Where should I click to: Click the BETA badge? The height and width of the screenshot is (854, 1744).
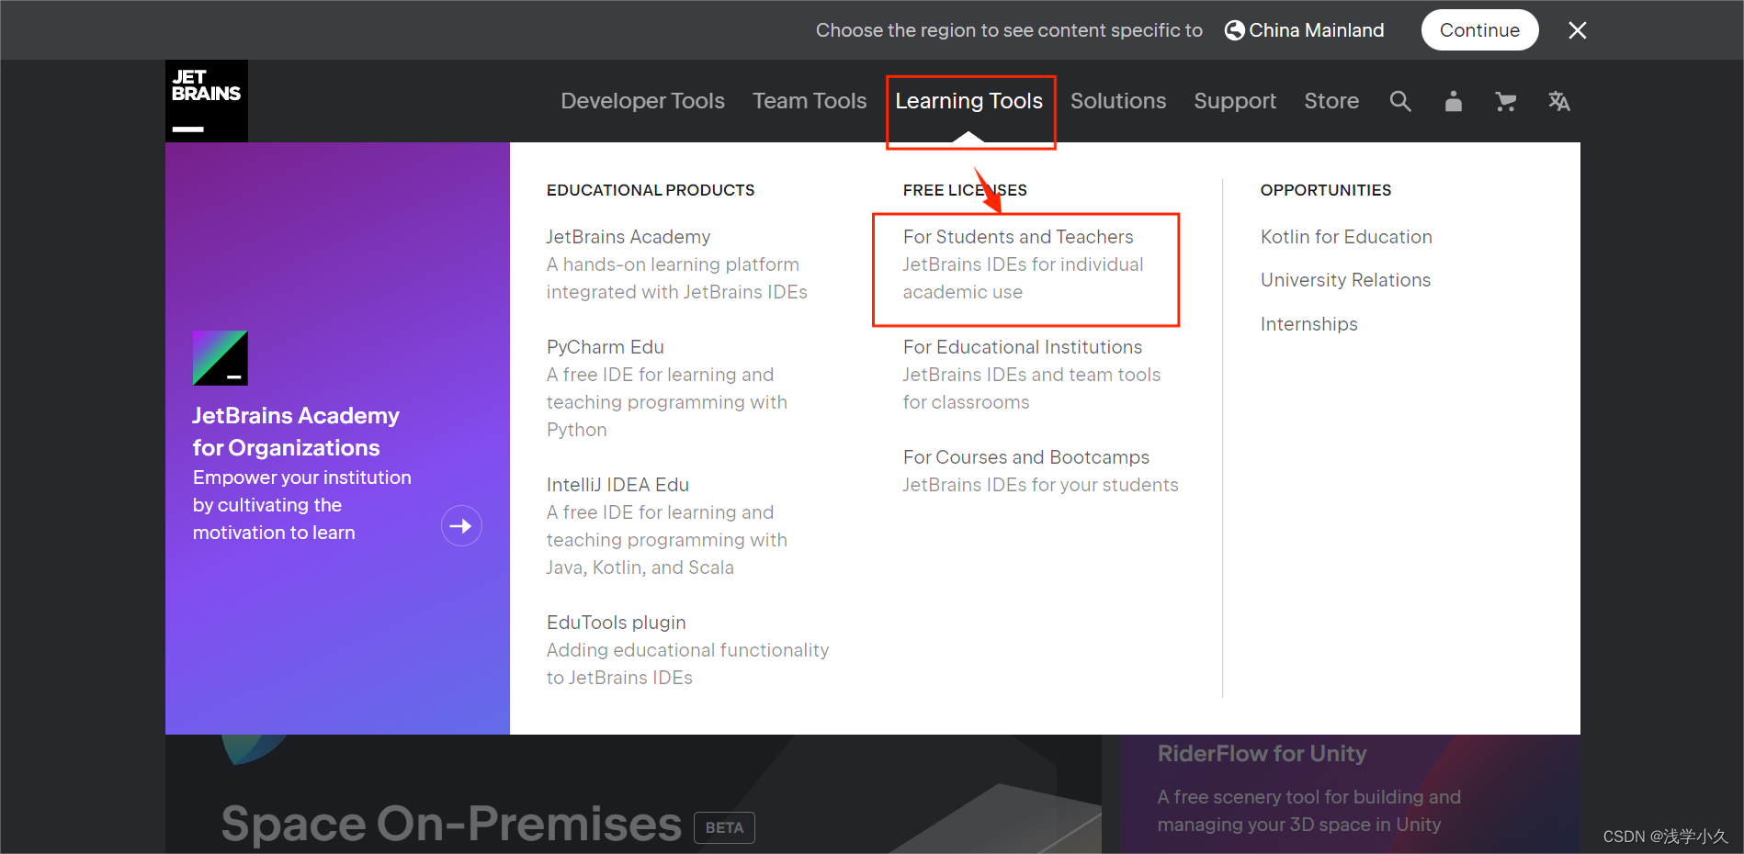(724, 827)
